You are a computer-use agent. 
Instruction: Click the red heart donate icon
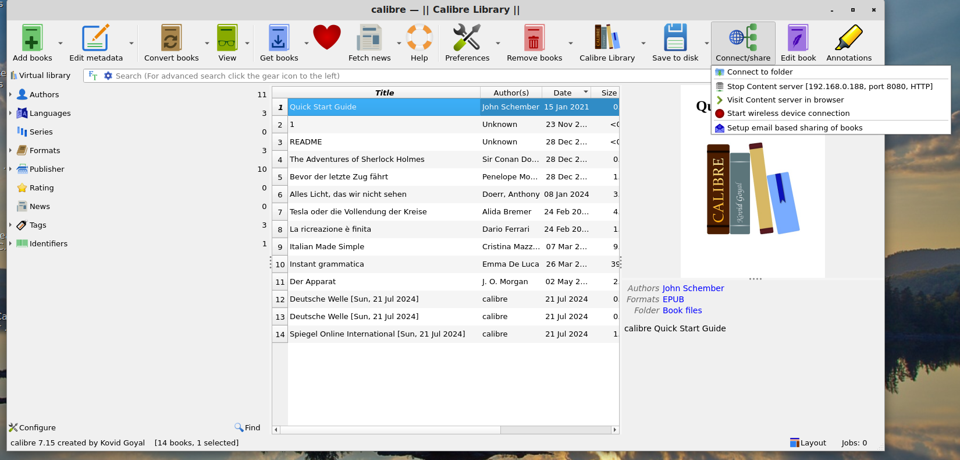point(327,37)
